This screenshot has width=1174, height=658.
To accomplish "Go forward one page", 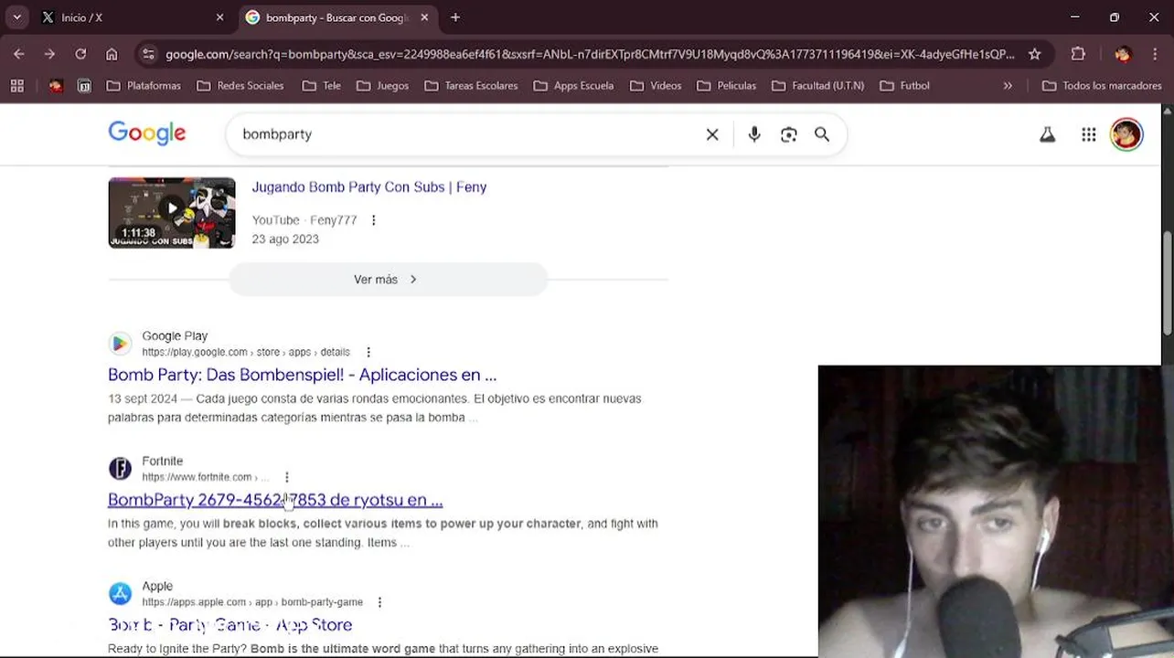I will click(49, 54).
